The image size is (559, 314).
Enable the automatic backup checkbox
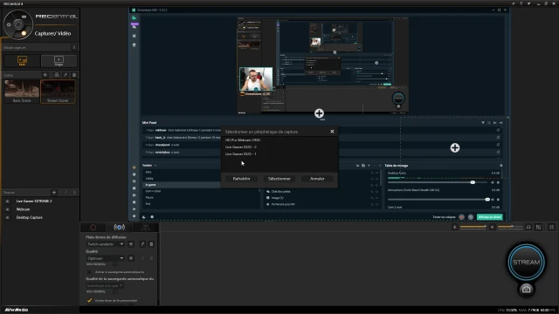tap(89, 272)
